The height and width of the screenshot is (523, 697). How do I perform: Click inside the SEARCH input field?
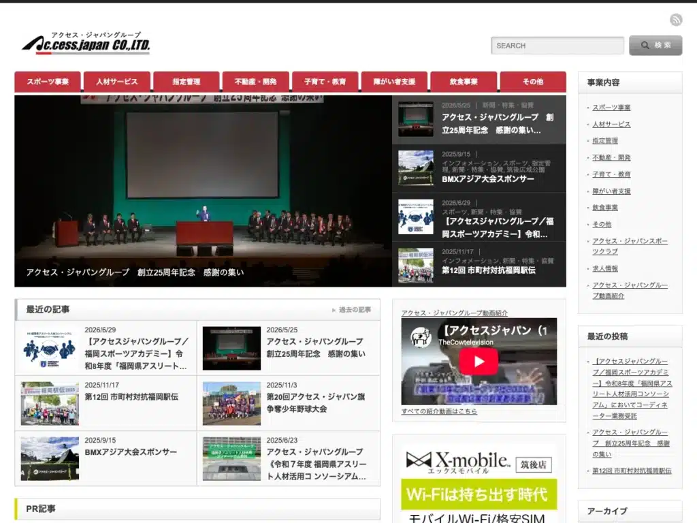point(557,46)
